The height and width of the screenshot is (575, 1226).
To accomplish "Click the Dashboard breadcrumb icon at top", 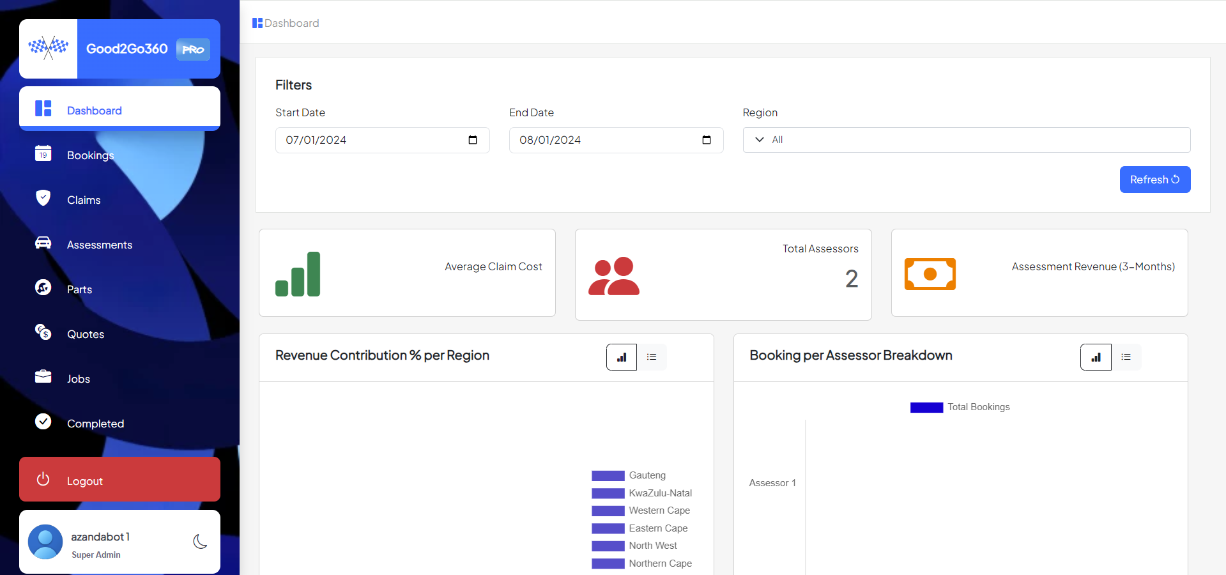I will click(x=257, y=23).
